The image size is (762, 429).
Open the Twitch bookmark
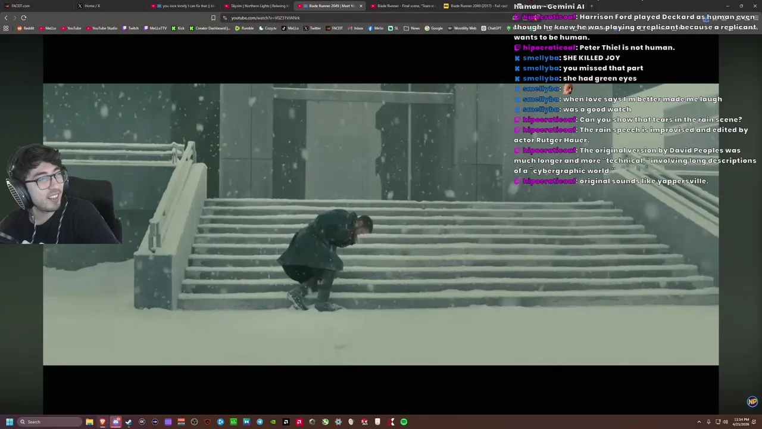click(x=130, y=28)
